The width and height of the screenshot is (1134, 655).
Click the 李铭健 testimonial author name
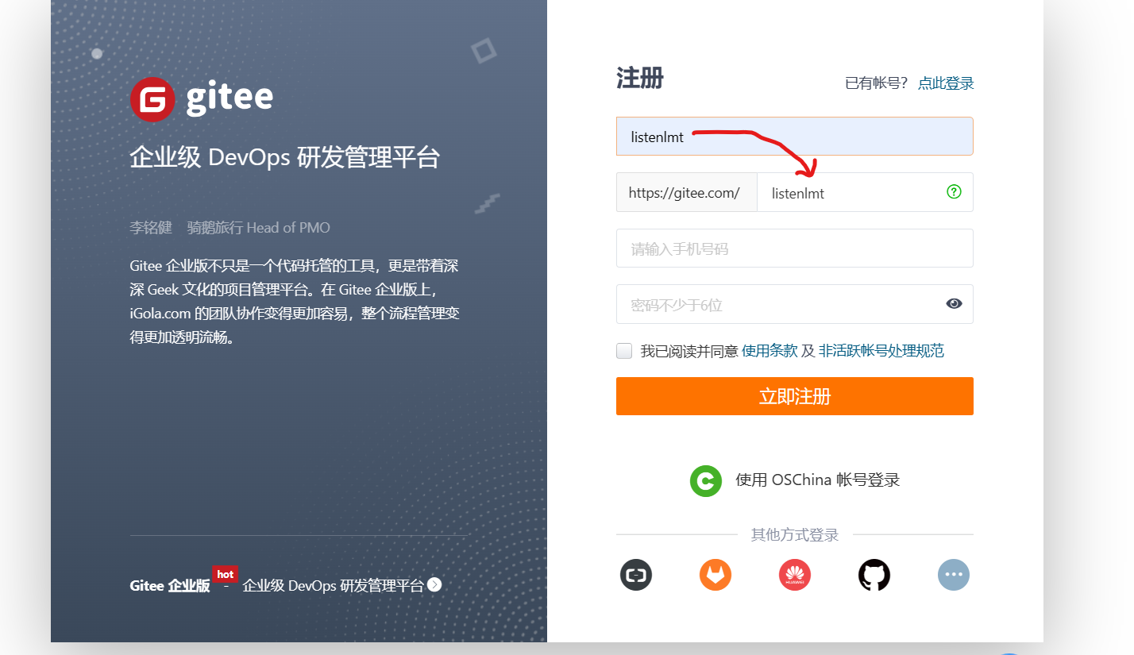(151, 228)
